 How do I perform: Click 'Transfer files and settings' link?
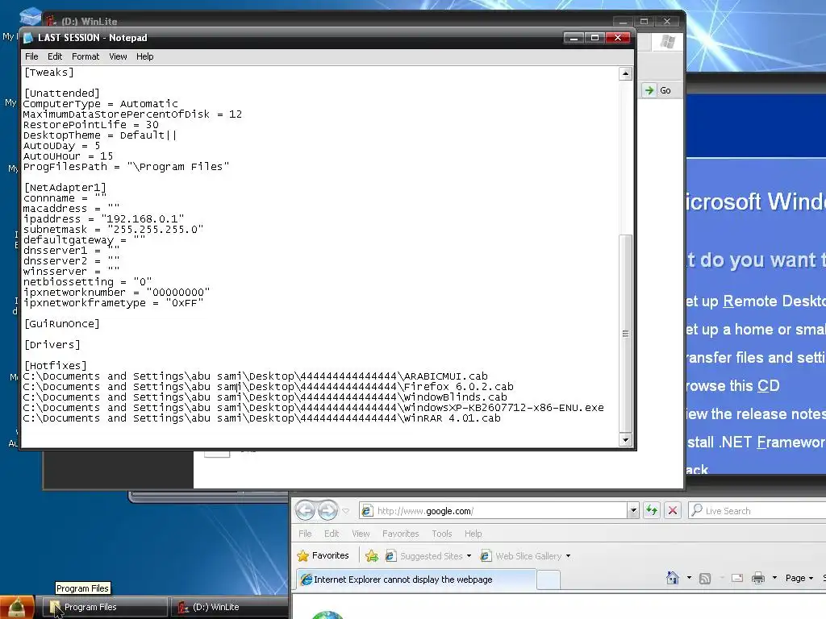(x=756, y=358)
